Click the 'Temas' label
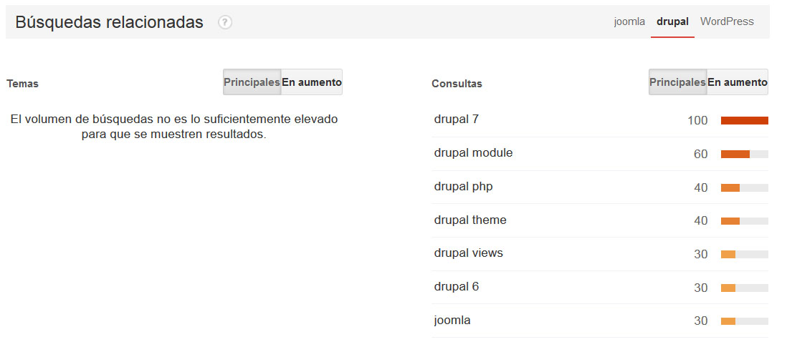Viewport: 787px width, 342px height. tap(23, 84)
